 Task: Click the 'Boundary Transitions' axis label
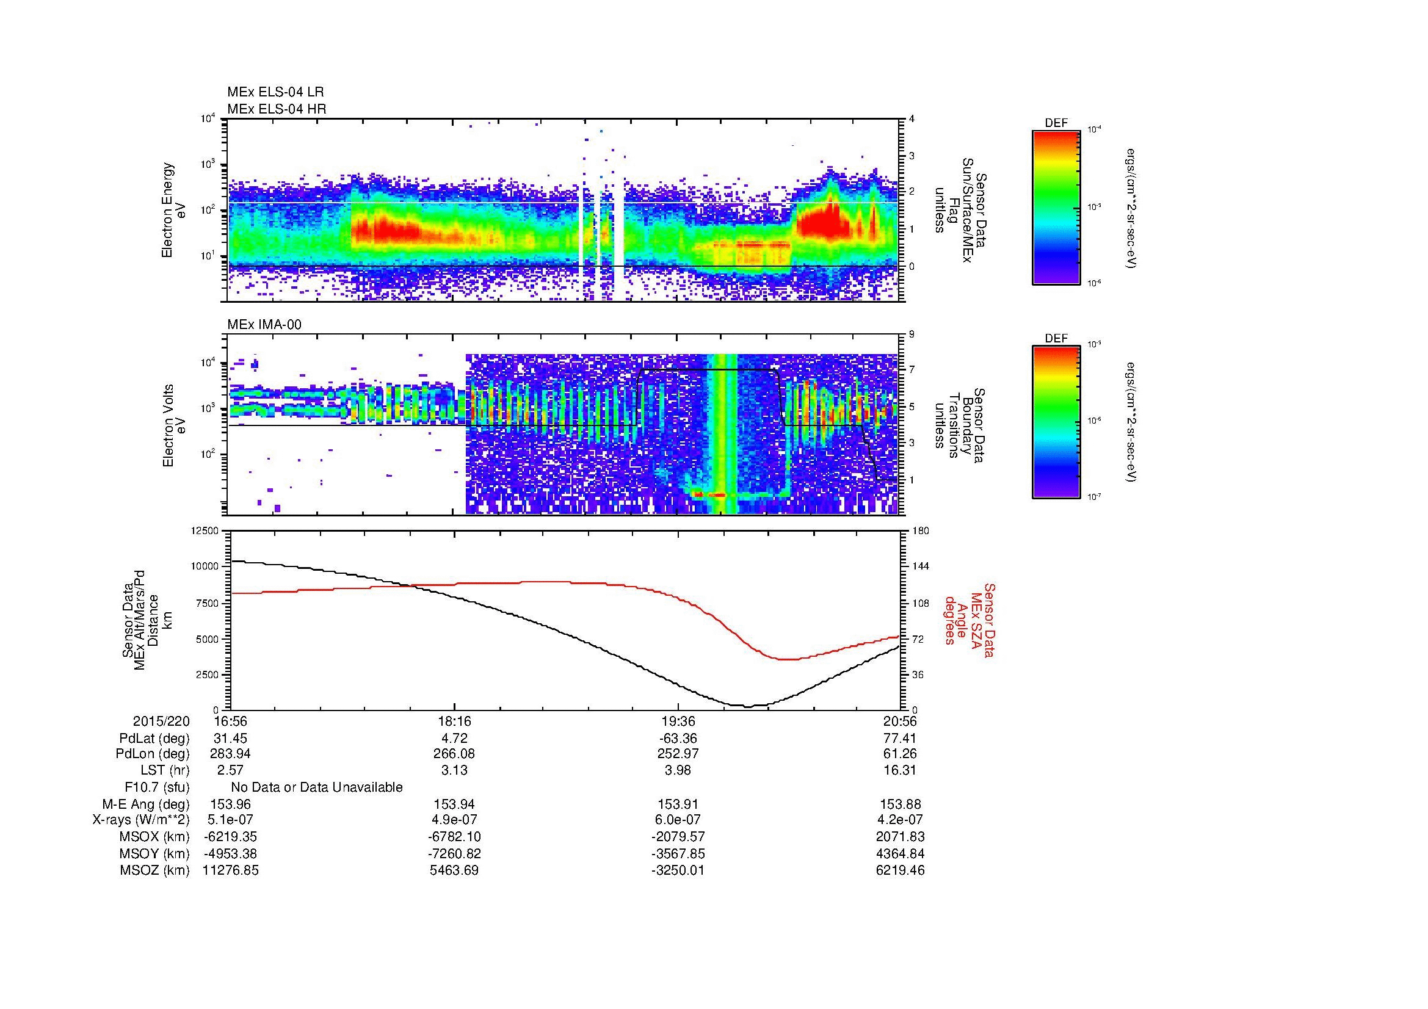click(960, 426)
